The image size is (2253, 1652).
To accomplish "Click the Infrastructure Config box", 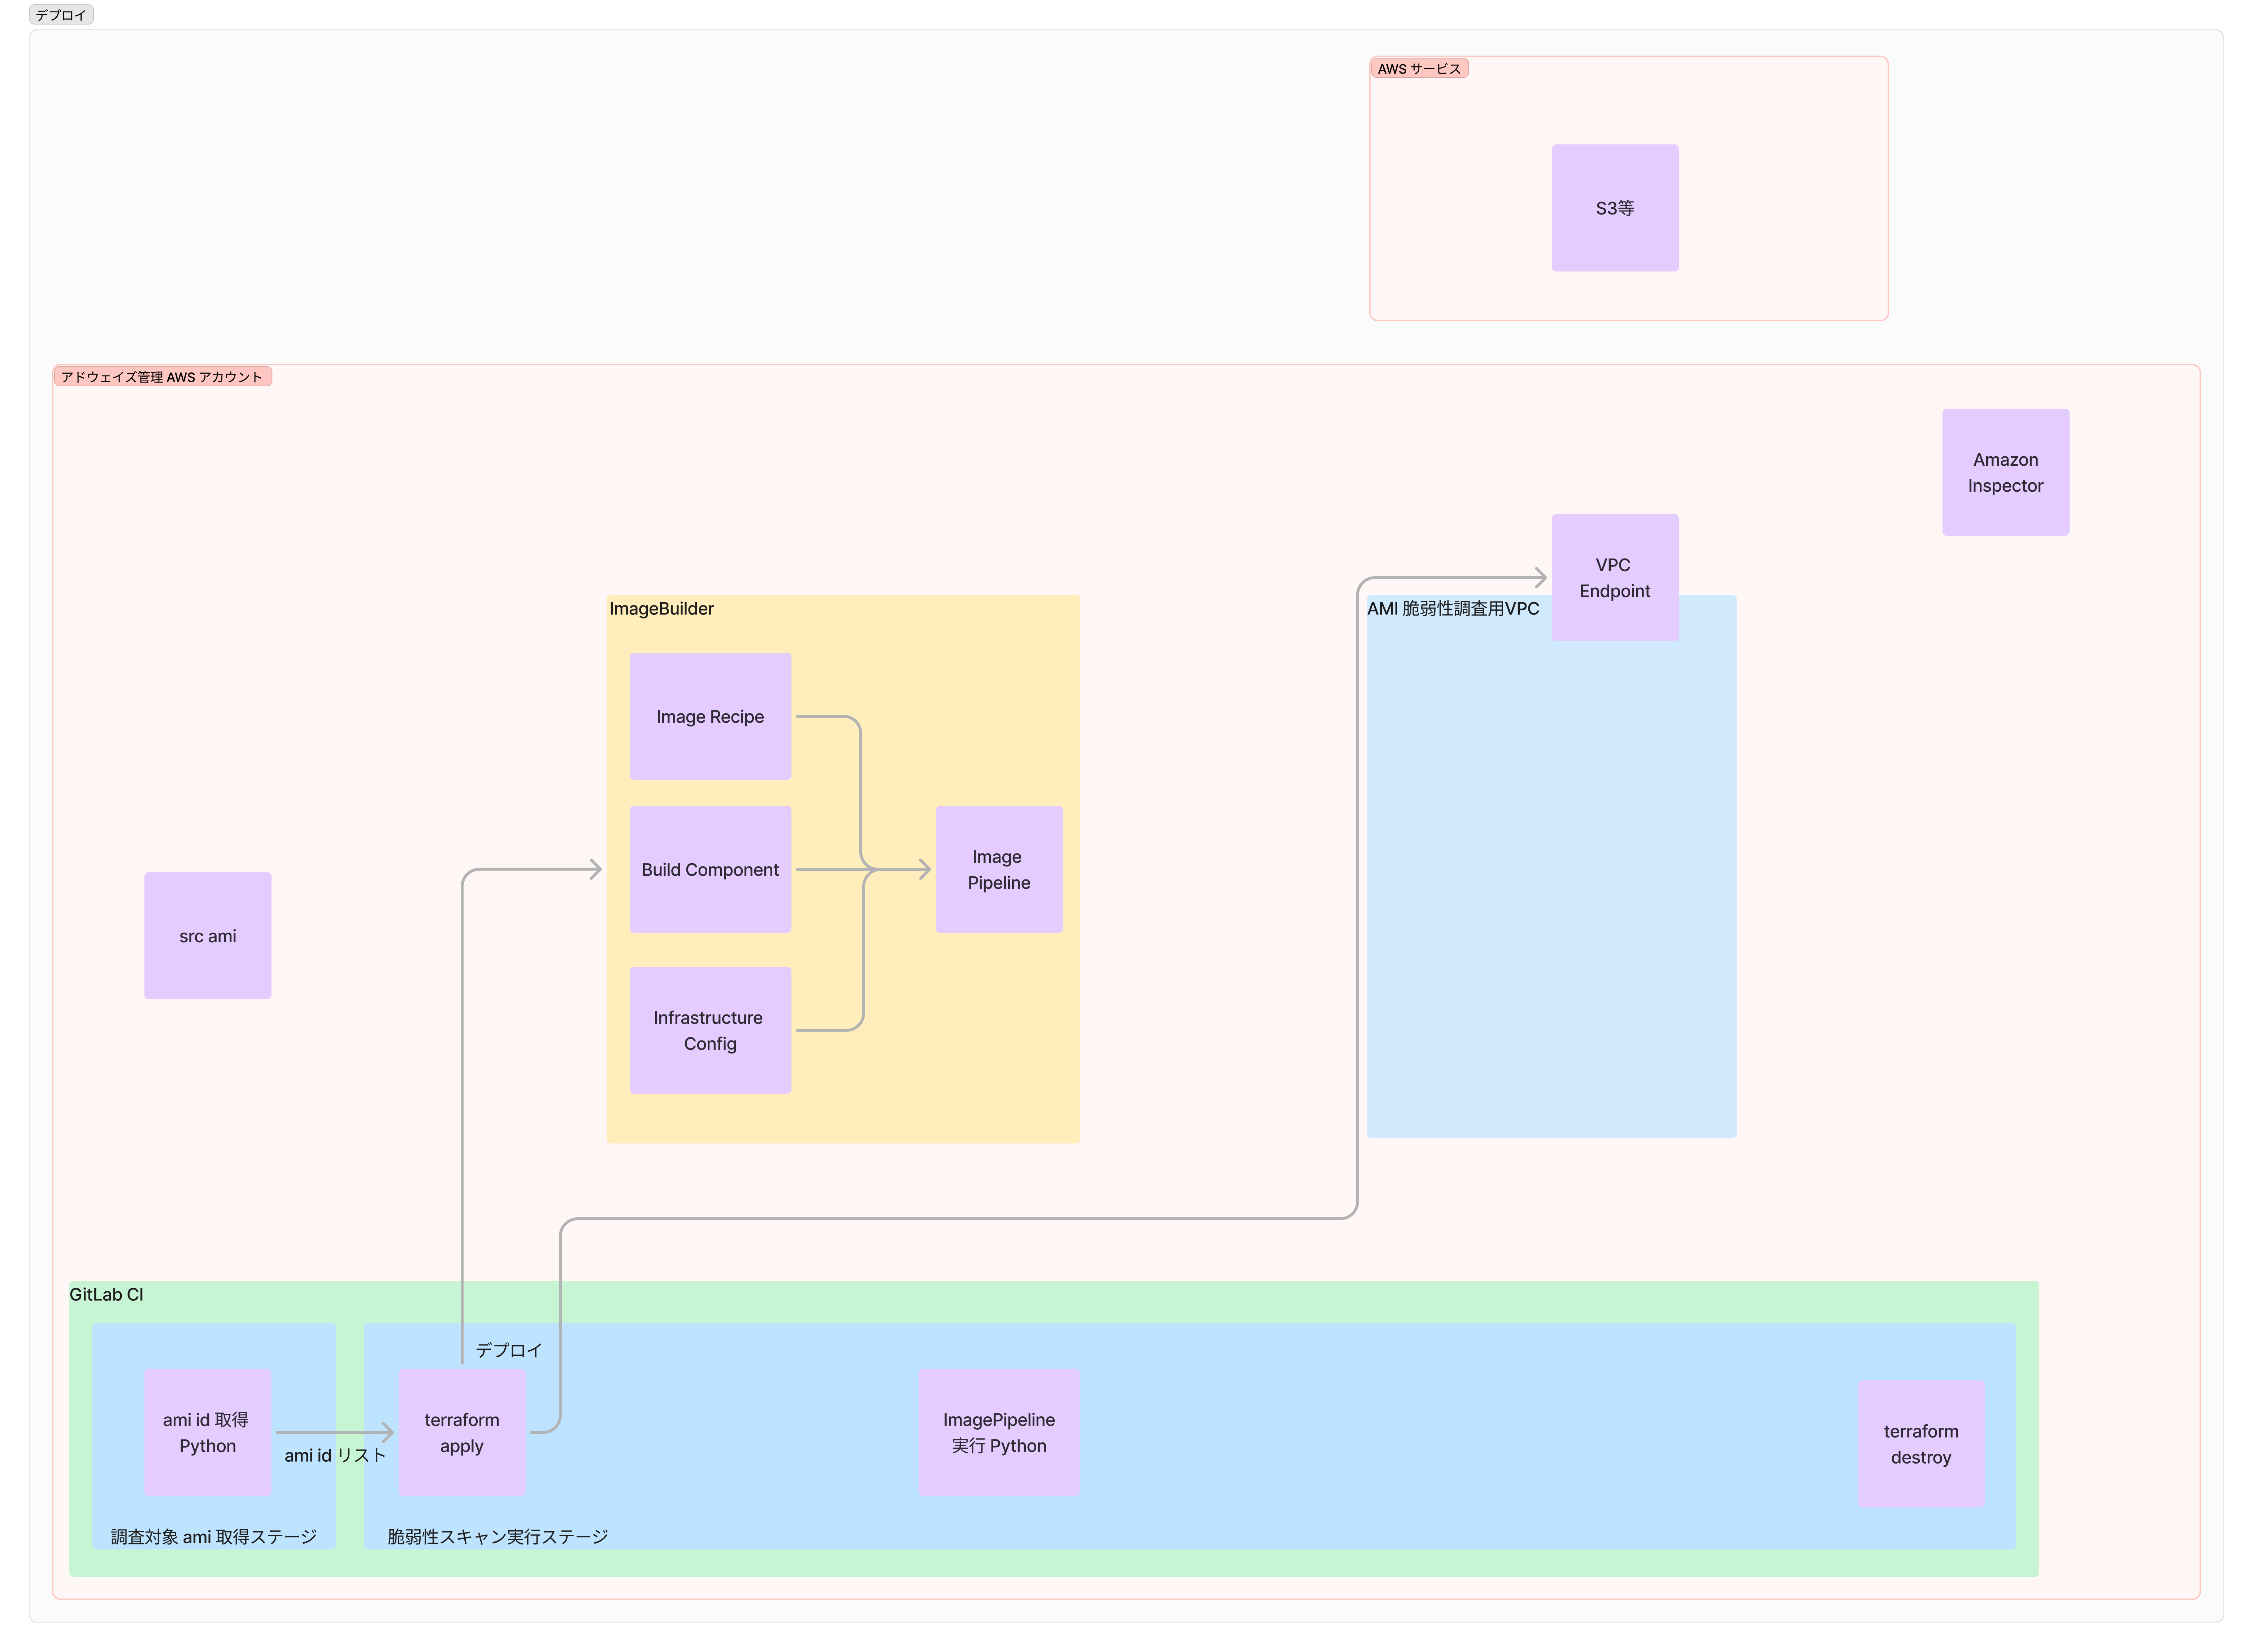I will 709,1030.
